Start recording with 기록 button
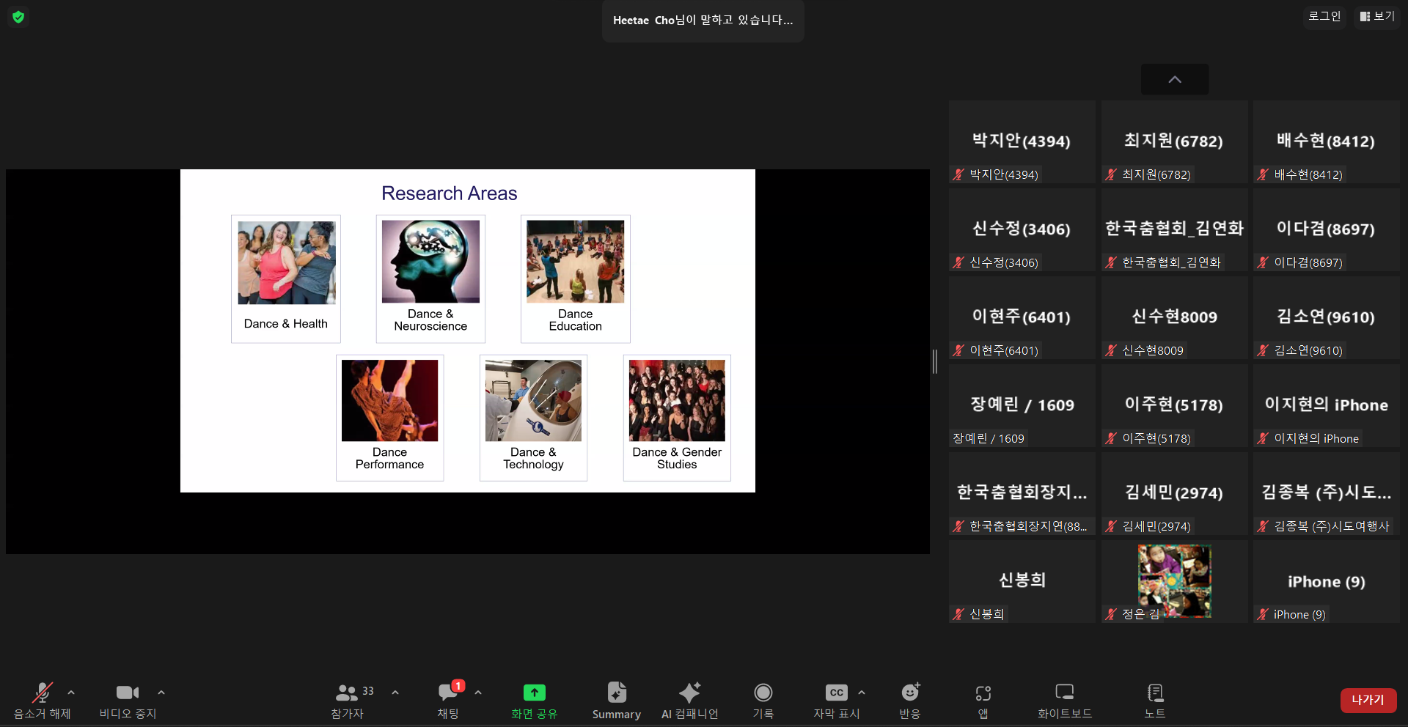The image size is (1408, 727). [x=763, y=701]
